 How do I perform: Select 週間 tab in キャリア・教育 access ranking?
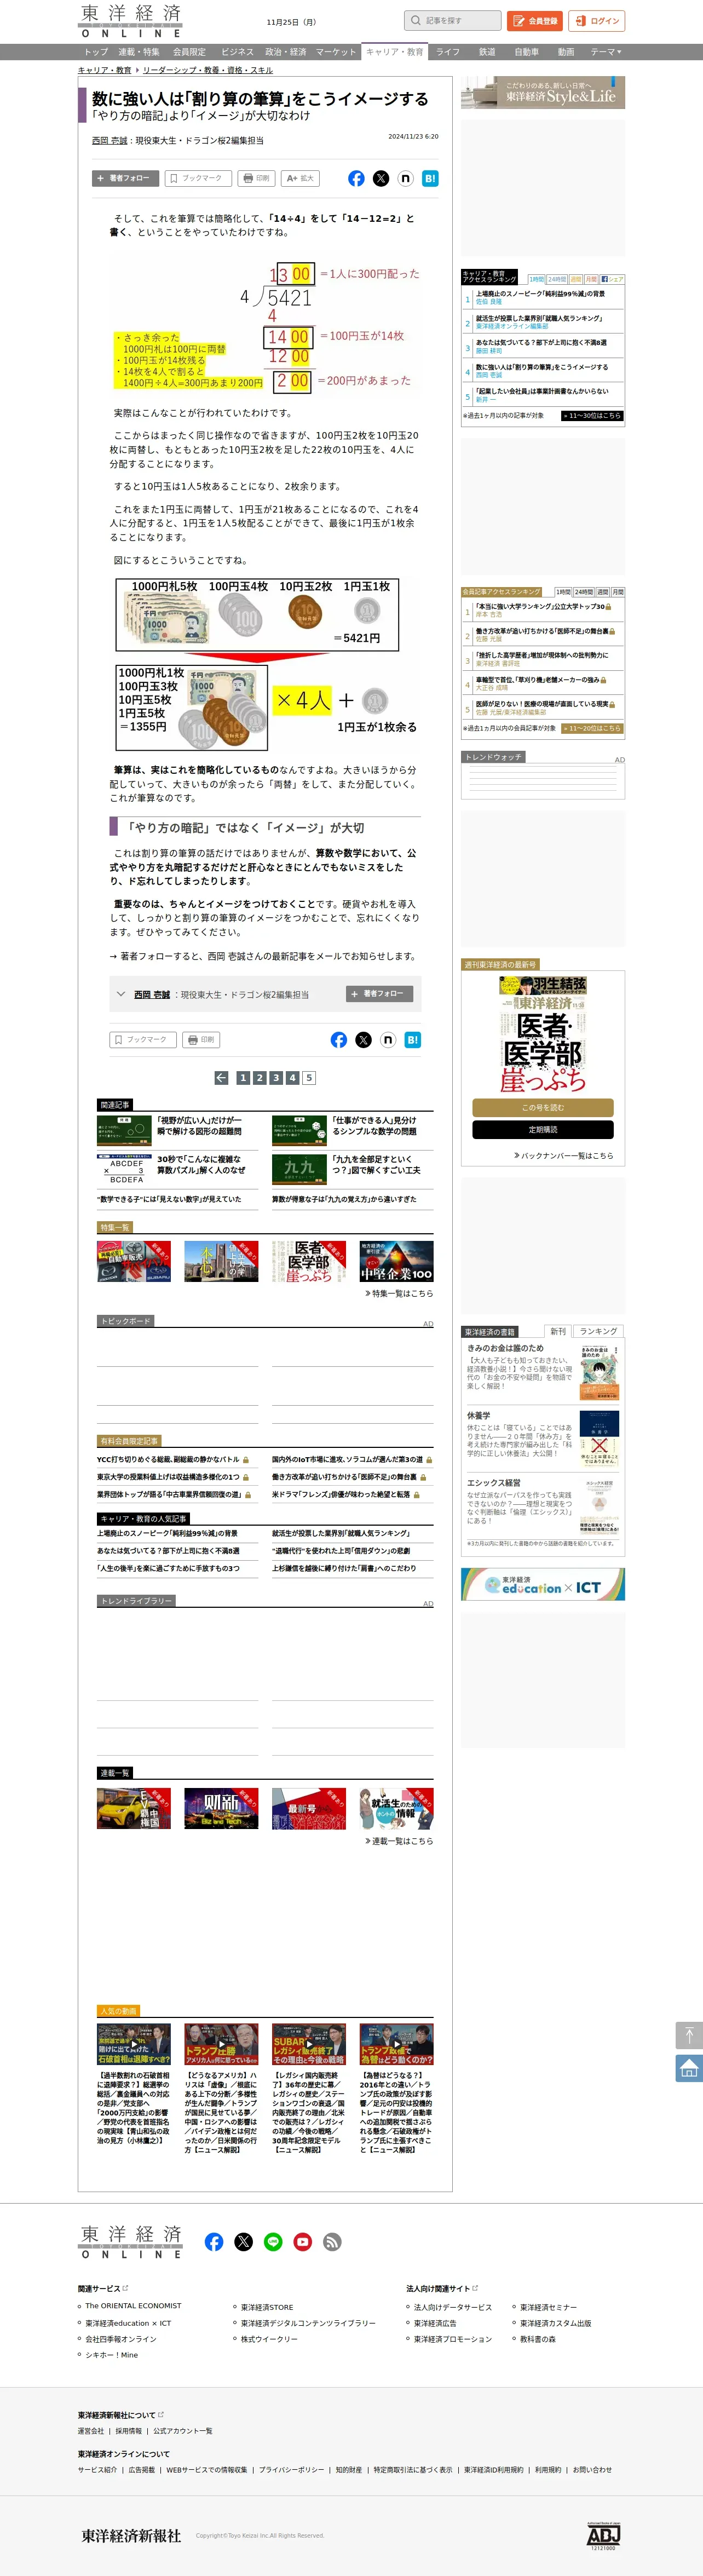576,279
